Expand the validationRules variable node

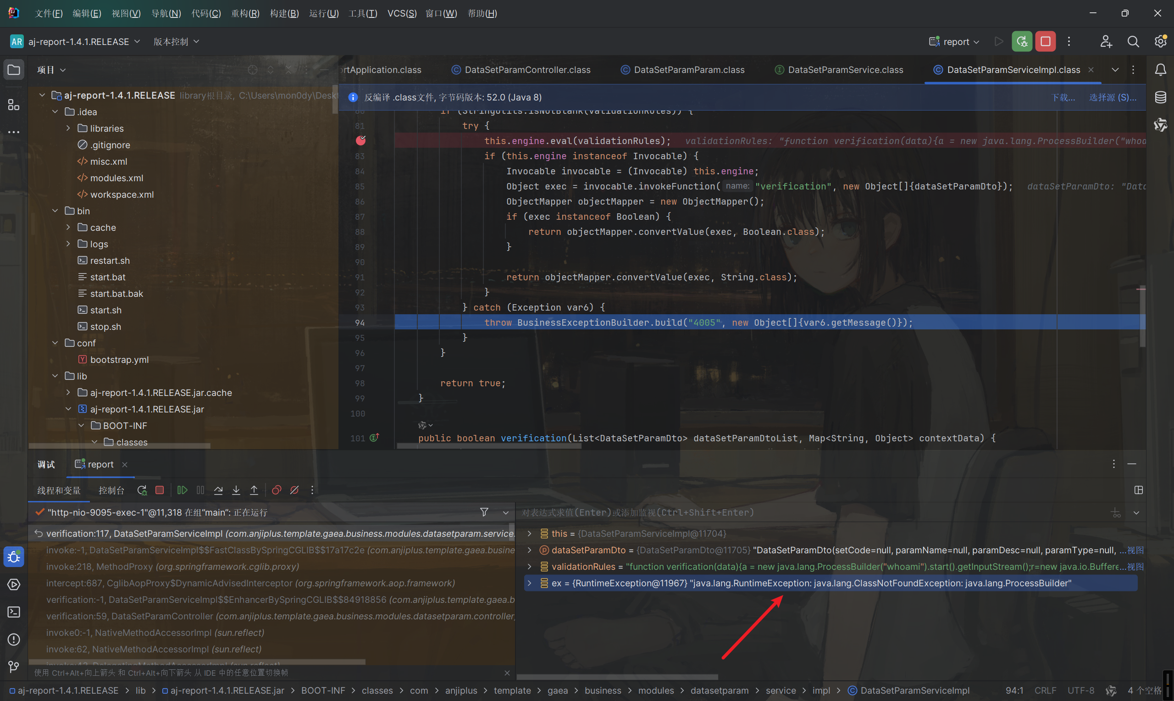529,567
